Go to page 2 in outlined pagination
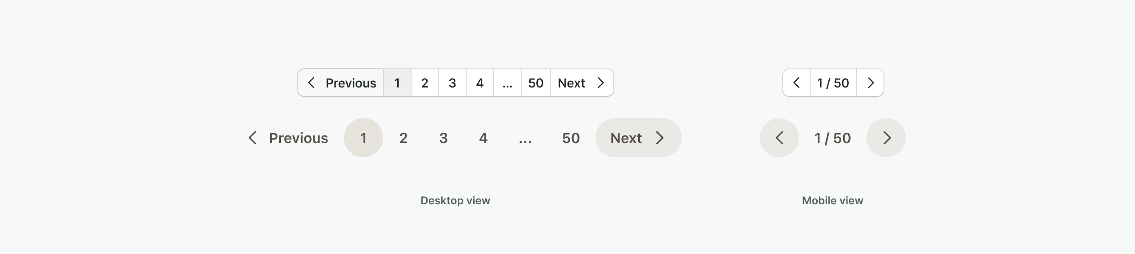Screen dimensions: 1135x254 tap(425, 83)
